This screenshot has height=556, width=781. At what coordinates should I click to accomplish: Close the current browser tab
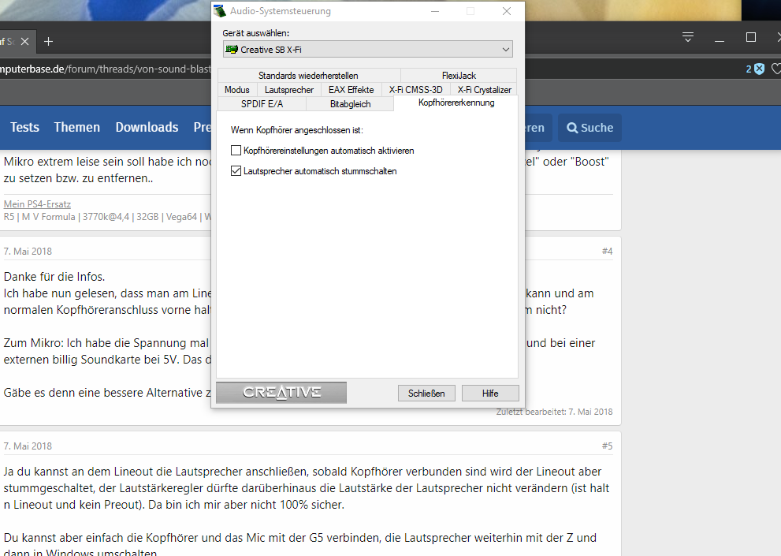tap(25, 41)
